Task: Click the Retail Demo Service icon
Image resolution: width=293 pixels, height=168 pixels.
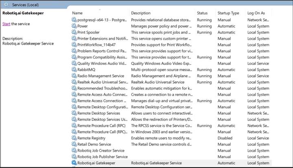Action: click(74, 144)
